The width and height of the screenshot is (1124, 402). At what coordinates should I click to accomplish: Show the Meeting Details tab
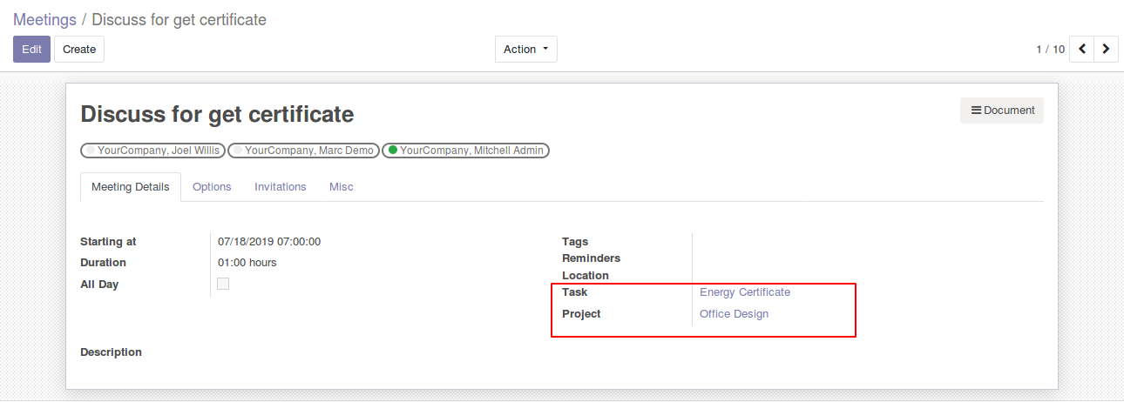point(131,187)
